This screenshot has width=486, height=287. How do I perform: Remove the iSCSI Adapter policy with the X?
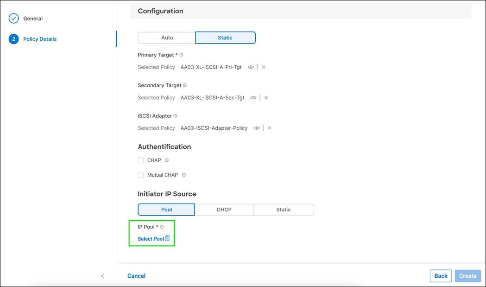(x=269, y=128)
